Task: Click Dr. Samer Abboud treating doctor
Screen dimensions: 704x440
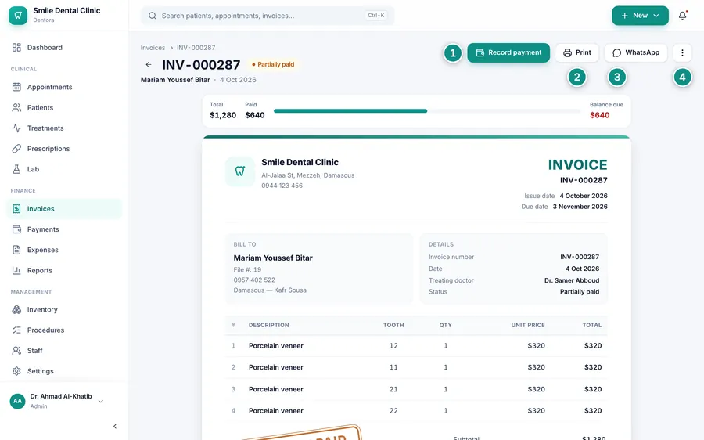Action: point(572,280)
